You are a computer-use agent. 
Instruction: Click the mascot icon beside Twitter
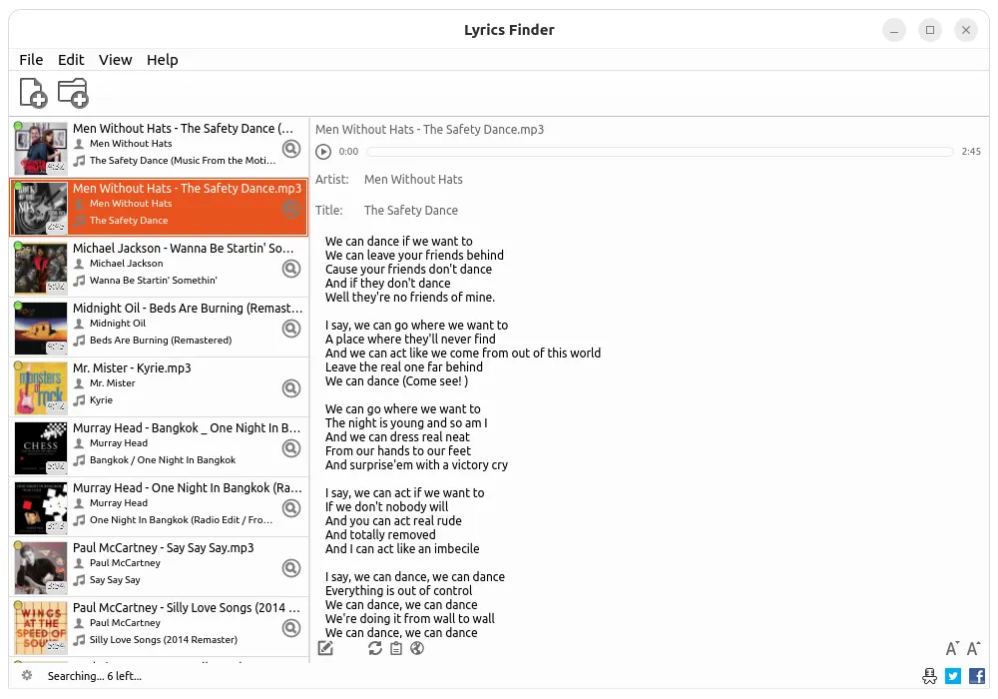tap(929, 675)
